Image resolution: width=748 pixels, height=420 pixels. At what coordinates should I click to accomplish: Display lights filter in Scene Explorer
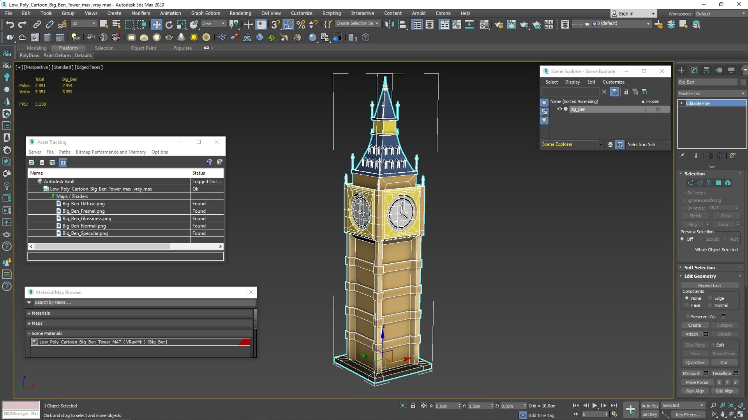[544, 121]
